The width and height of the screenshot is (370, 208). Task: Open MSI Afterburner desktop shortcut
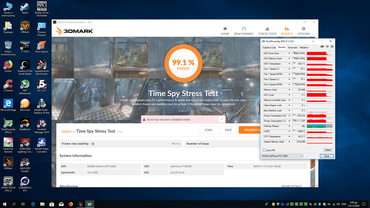point(25,86)
